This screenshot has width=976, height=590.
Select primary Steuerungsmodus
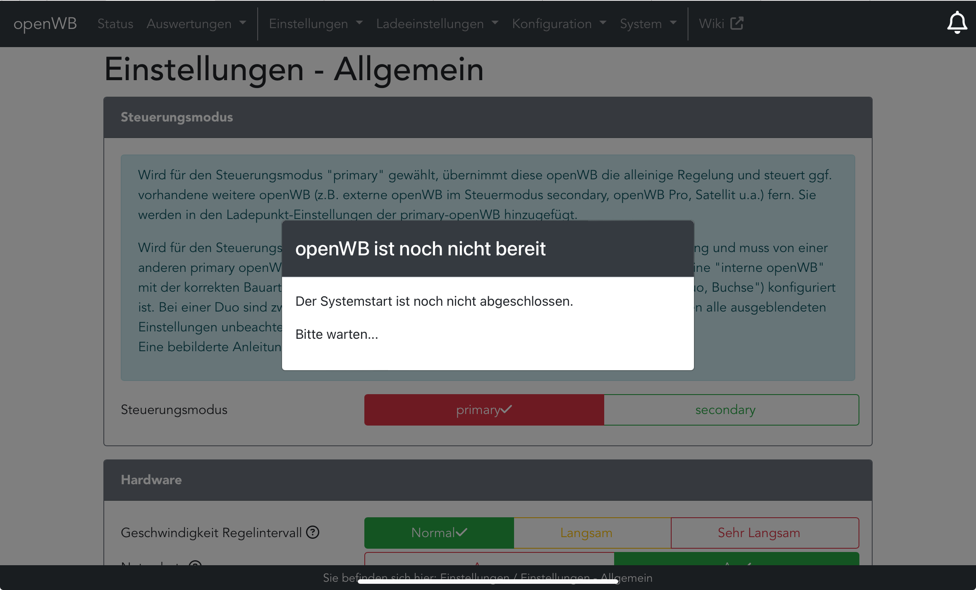click(x=478, y=410)
